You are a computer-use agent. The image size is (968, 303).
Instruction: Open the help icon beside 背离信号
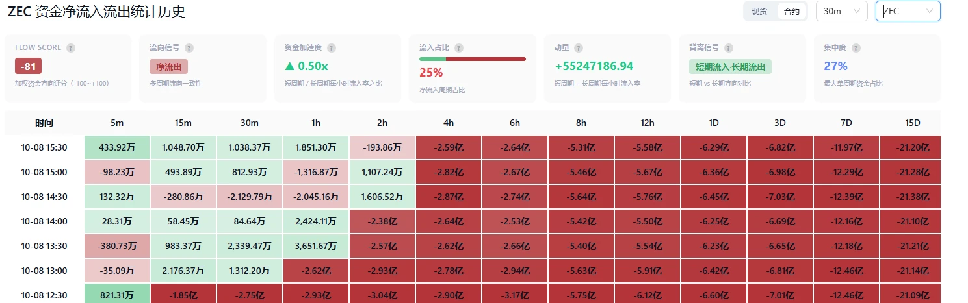(728, 48)
